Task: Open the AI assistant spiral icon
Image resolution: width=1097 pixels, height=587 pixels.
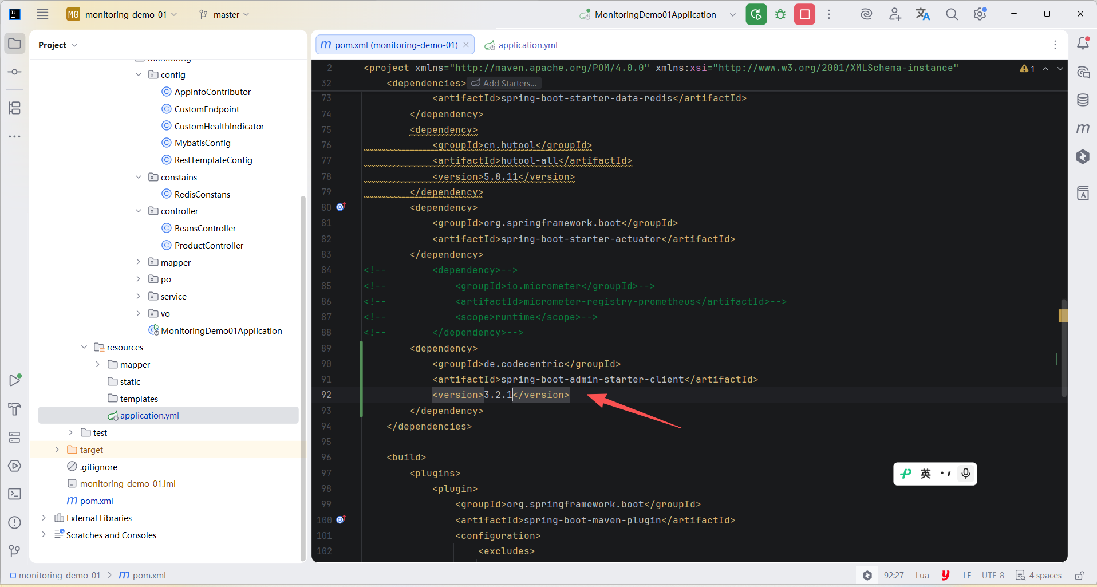Action: pos(866,14)
